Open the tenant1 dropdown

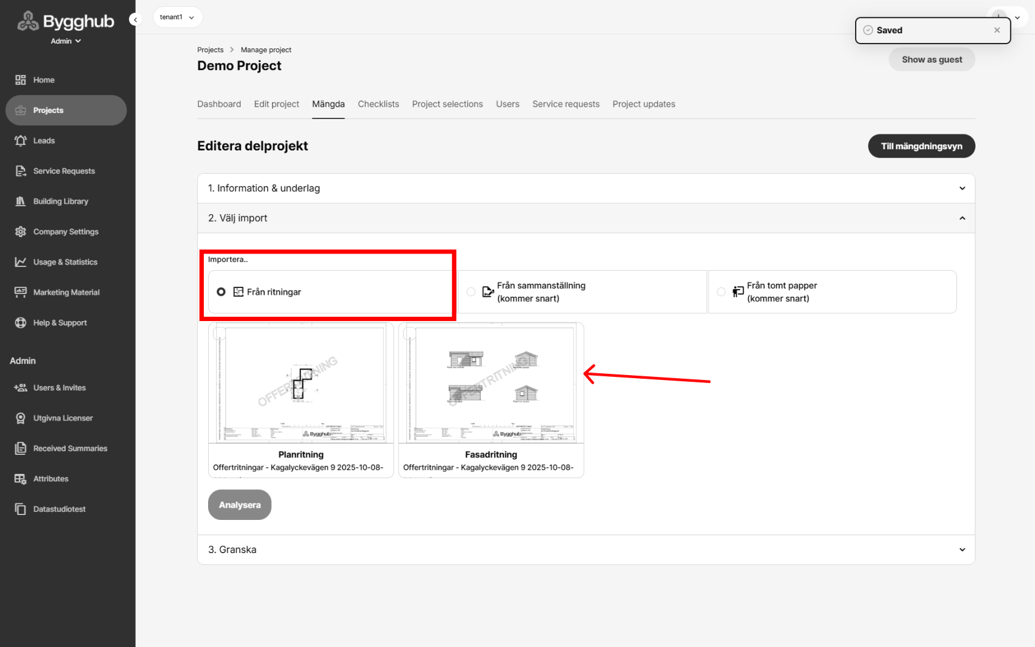tap(177, 17)
